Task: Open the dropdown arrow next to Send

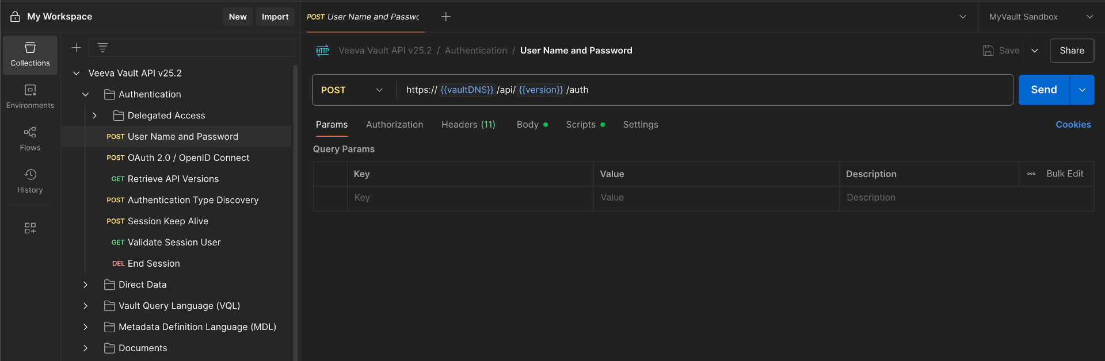Action: (1082, 90)
